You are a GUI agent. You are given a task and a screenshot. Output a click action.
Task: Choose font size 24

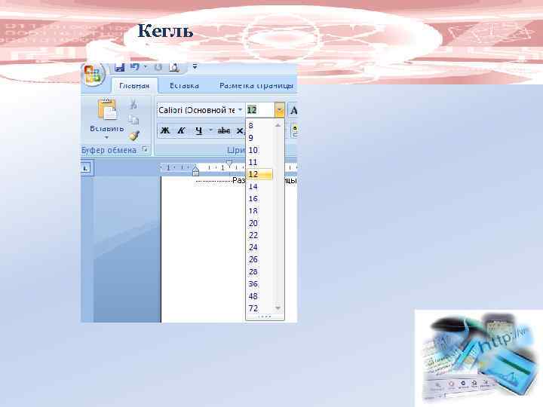pos(259,247)
